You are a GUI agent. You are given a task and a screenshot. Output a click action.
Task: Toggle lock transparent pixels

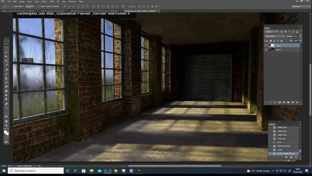point(271,41)
